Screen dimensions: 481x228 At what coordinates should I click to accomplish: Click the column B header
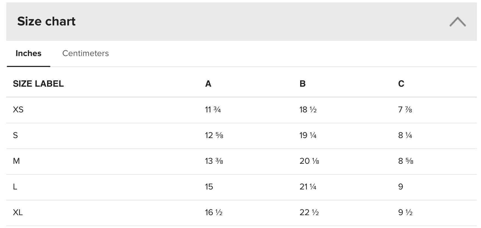coord(303,84)
